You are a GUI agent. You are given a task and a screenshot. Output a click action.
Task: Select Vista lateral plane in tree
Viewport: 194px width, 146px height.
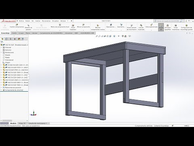[9, 60]
